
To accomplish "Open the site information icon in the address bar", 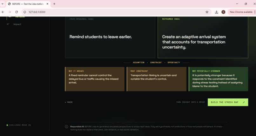I will point(25,12).
